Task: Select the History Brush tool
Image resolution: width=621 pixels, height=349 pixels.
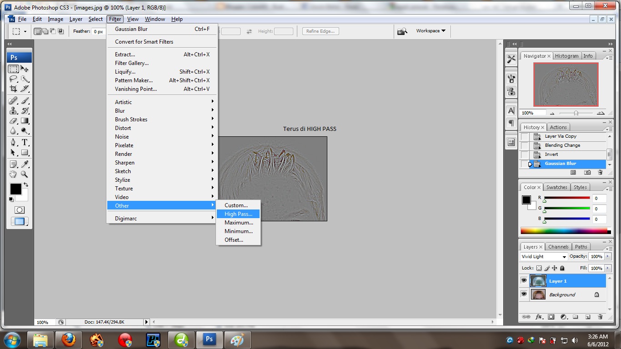Action: pyautogui.click(x=25, y=111)
